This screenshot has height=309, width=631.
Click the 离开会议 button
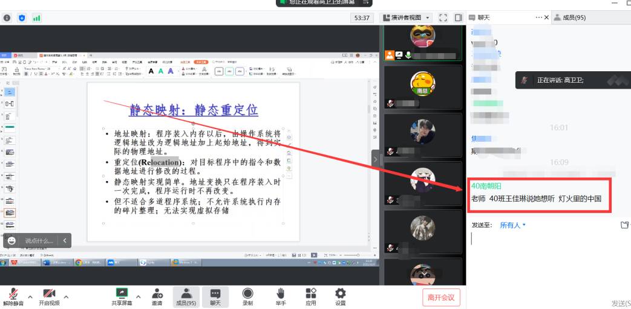[441, 298]
